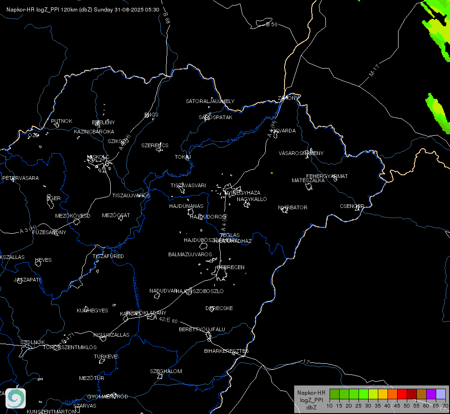Click the purple 60-65 dBZ legend swatch

point(431,394)
